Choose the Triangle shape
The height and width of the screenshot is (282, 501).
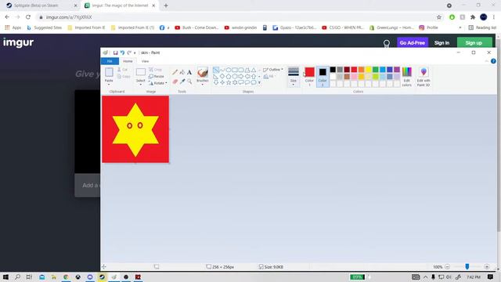pyautogui.click(x=254, y=70)
